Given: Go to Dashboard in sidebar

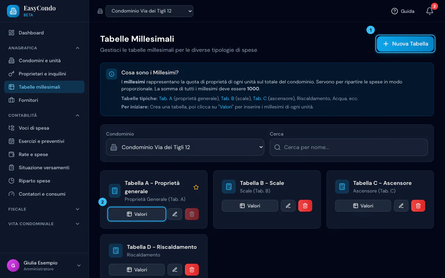Looking at the screenshot, I should tap(44, 33).
